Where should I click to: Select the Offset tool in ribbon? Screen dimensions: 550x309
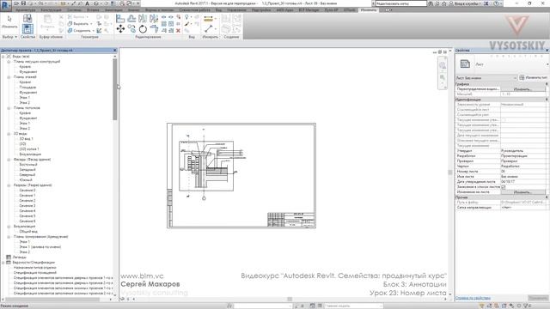[131, 18]
